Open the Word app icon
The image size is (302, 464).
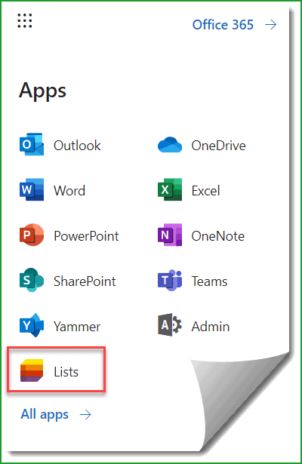coord(32,189)
